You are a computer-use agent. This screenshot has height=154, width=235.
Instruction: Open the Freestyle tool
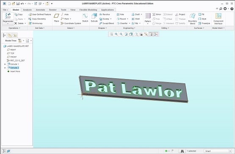point(204,23)
